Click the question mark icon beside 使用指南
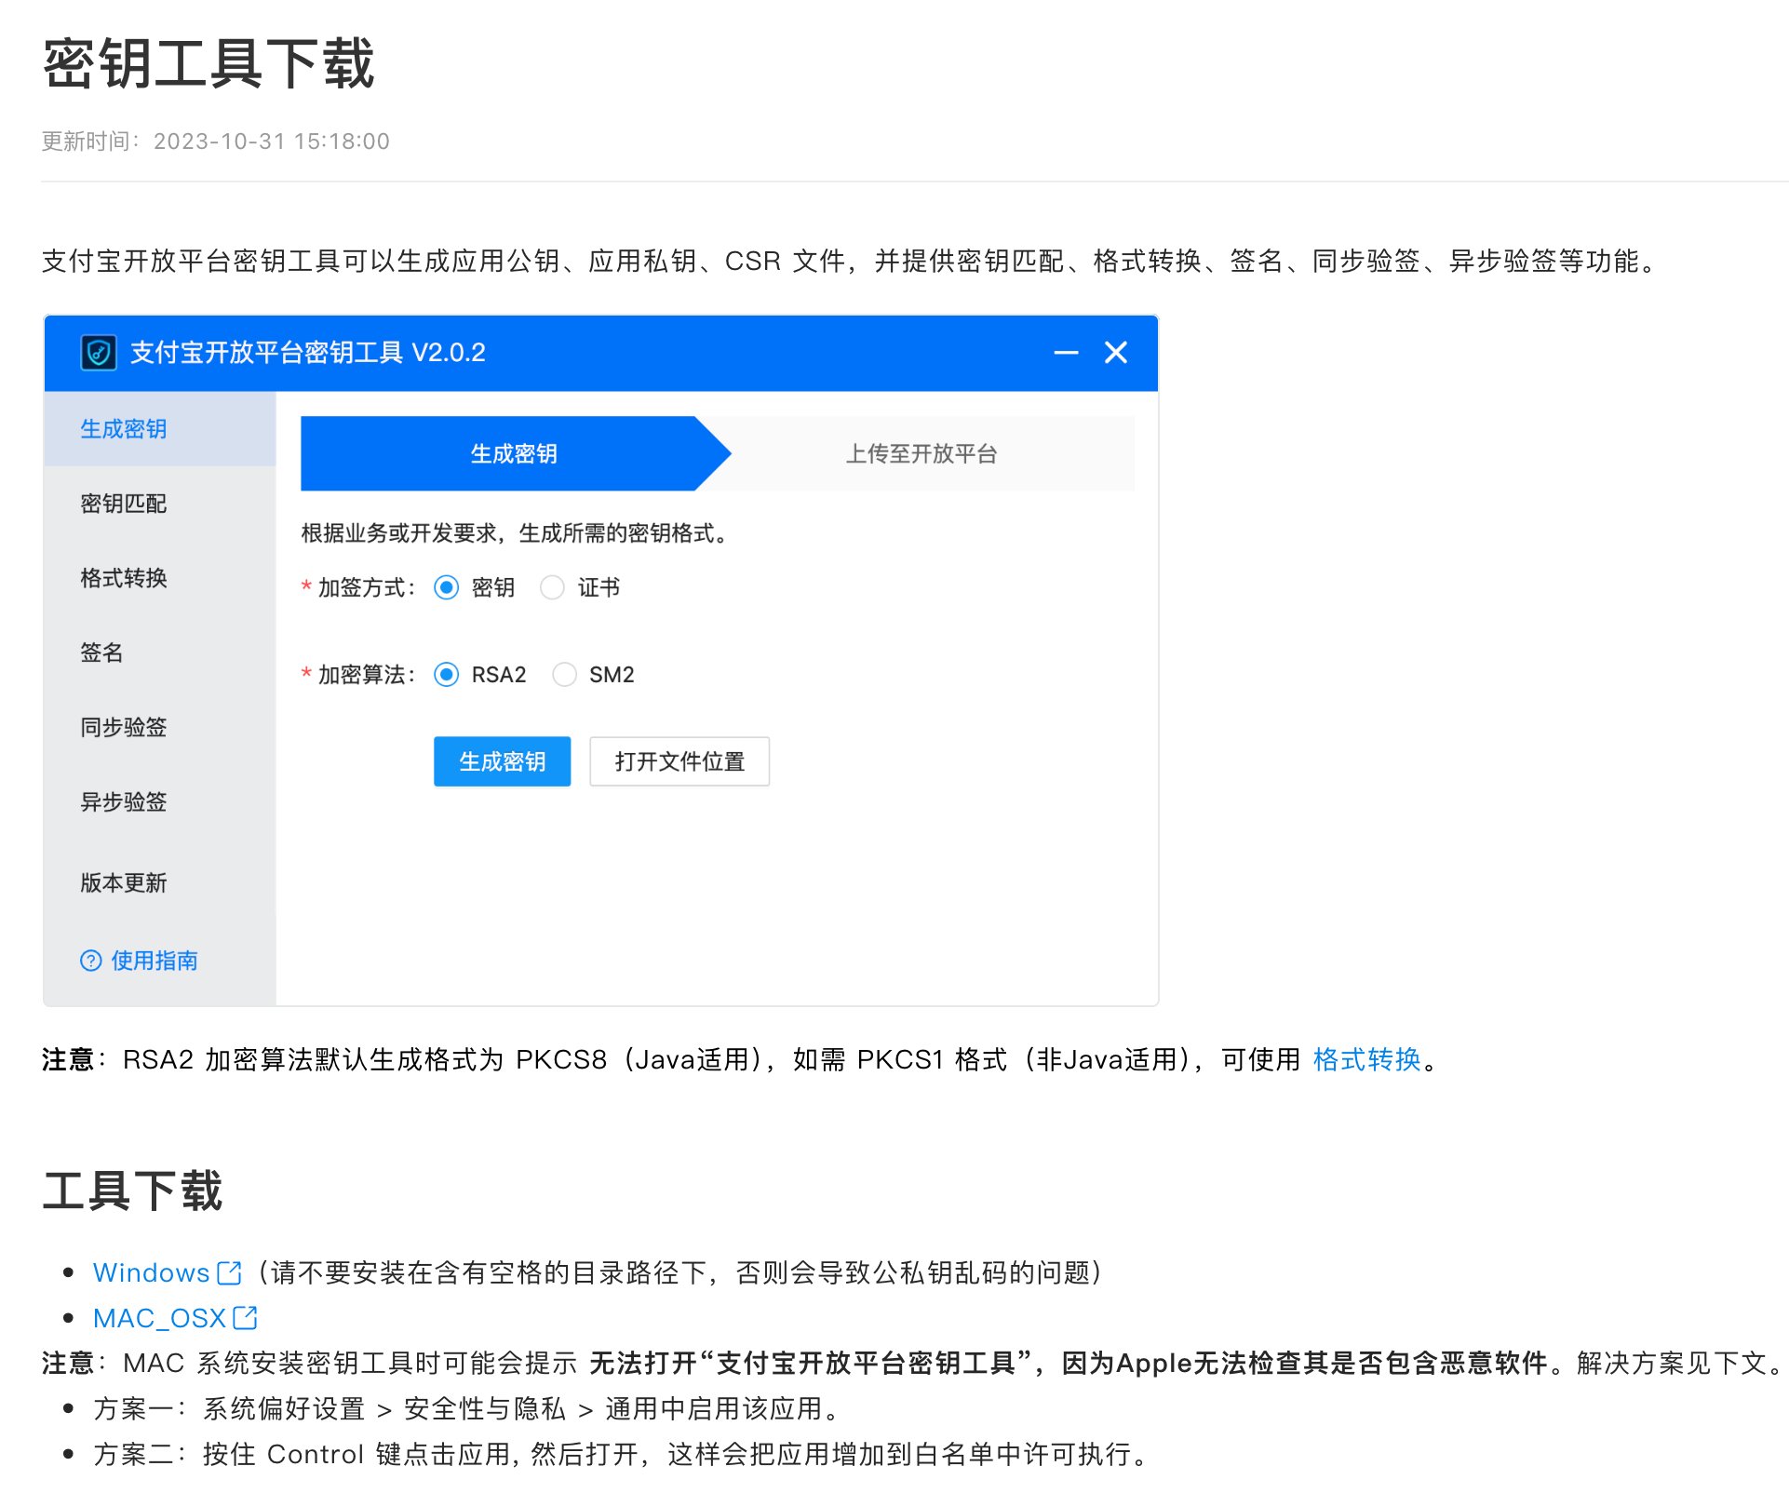 [90, 961]
